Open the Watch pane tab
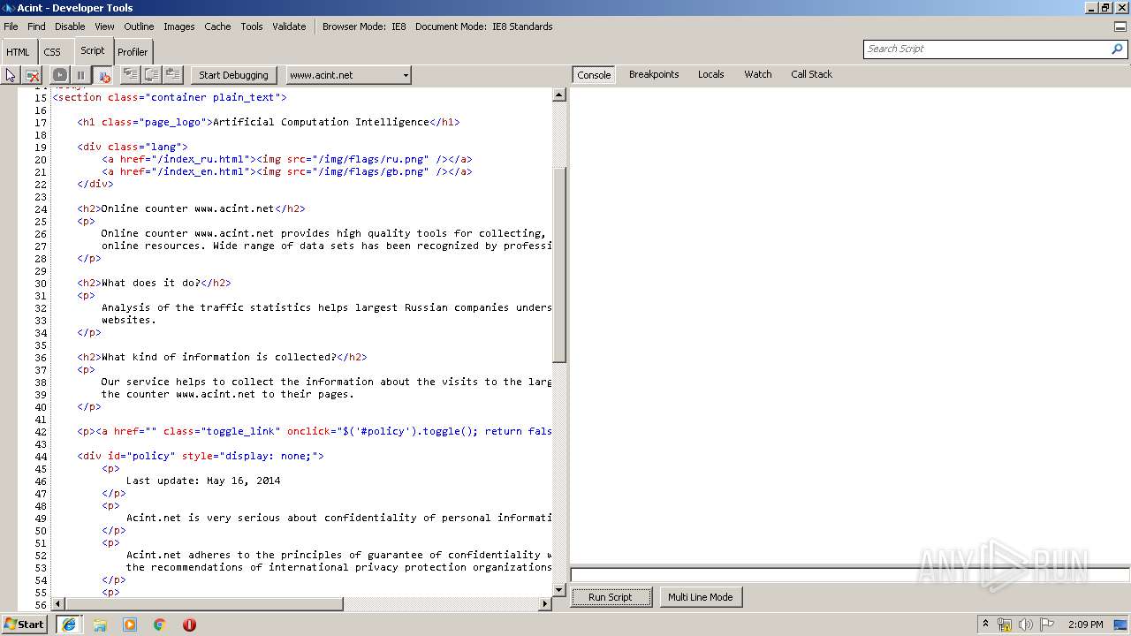The image size is (1131, 636). click(x=757, y=74)
